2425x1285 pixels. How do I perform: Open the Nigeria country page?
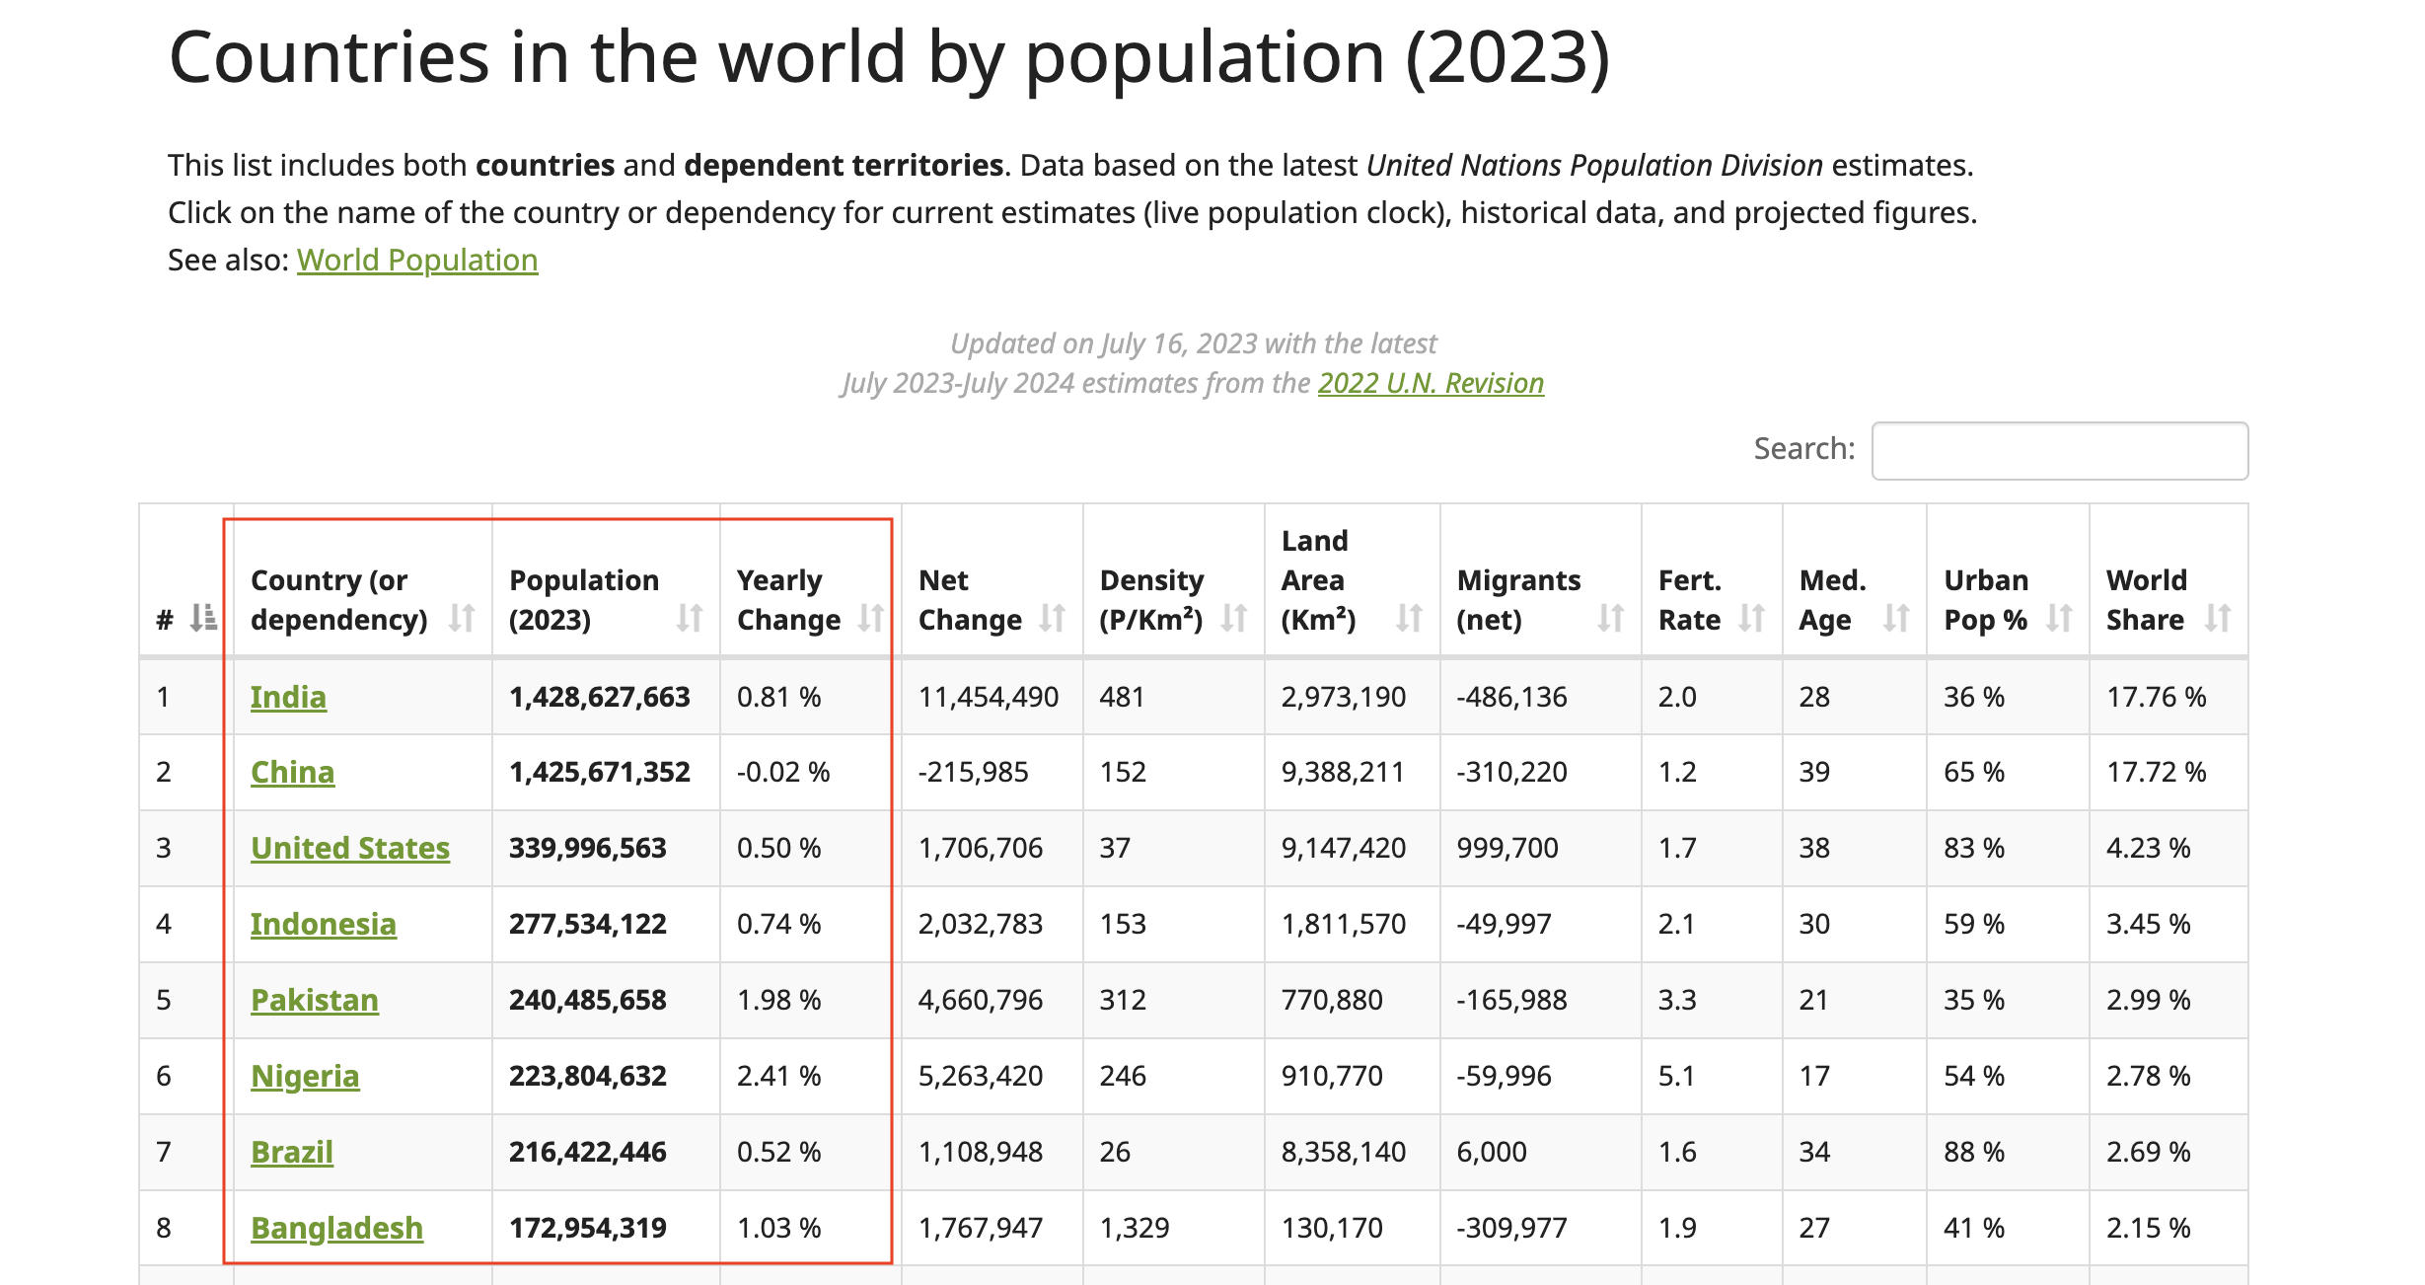305,1076
